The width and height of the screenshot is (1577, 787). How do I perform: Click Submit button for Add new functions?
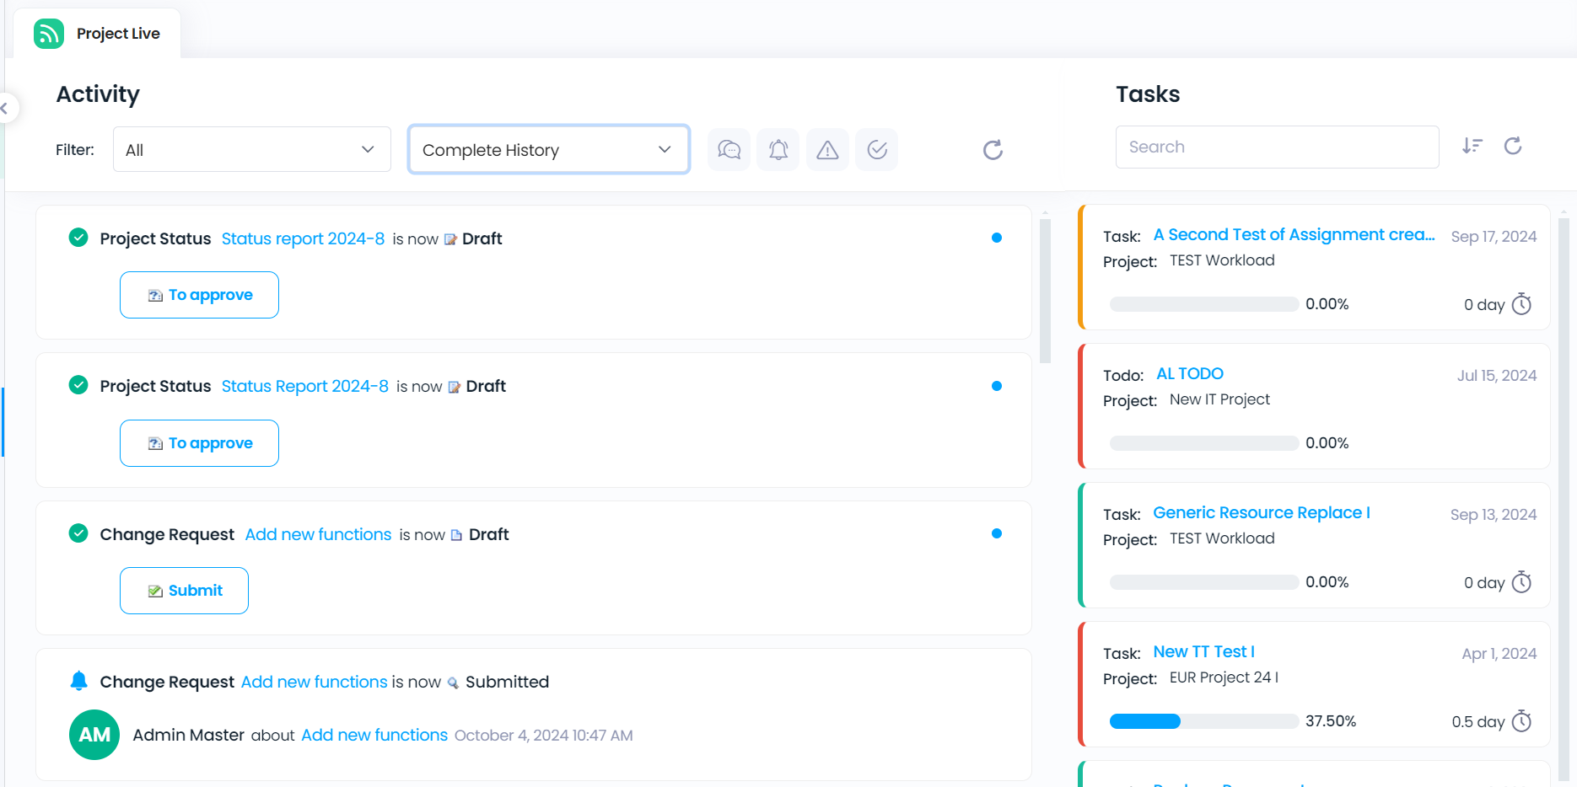click(184, 591)
